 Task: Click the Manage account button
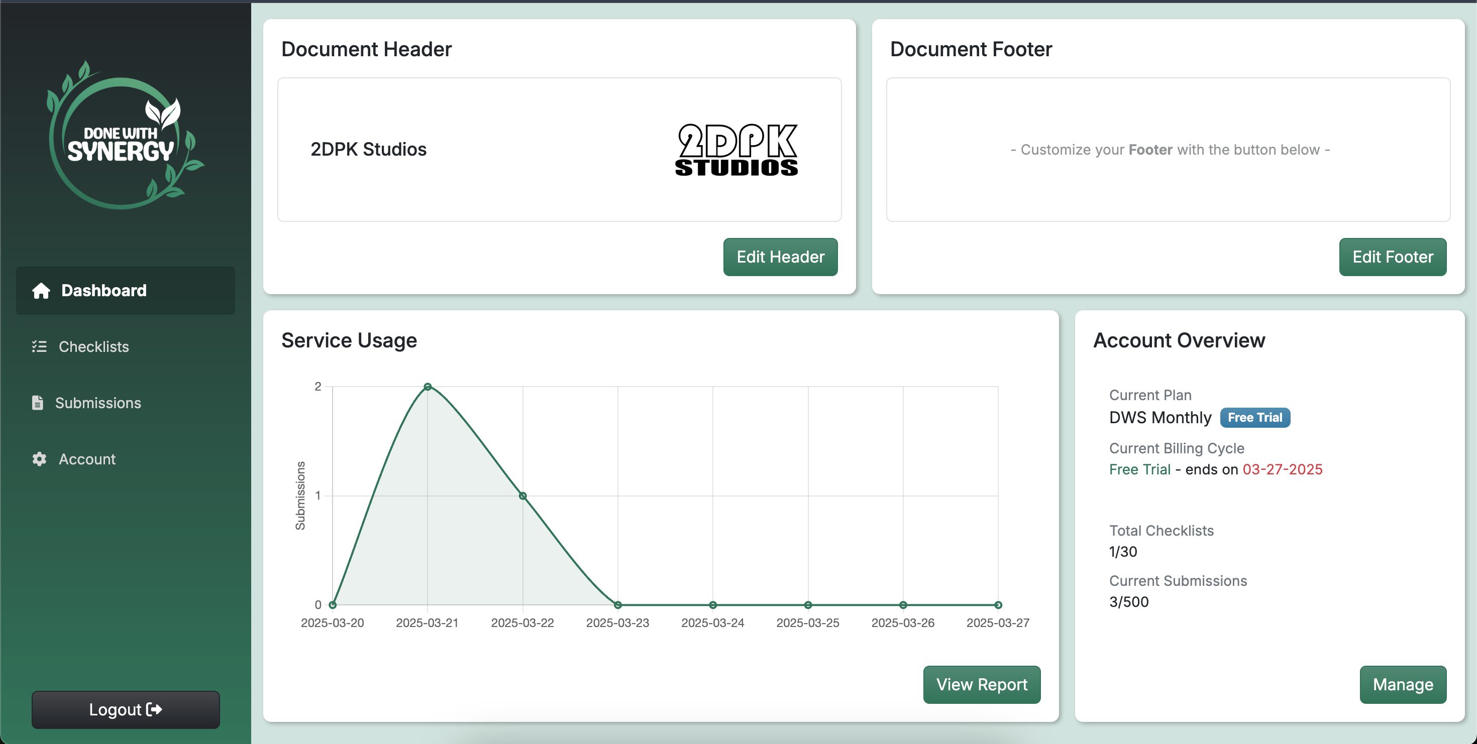click(x=1403, y=684)
